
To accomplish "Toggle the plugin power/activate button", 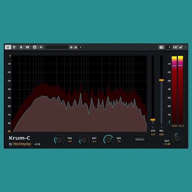I will point(8,47).
